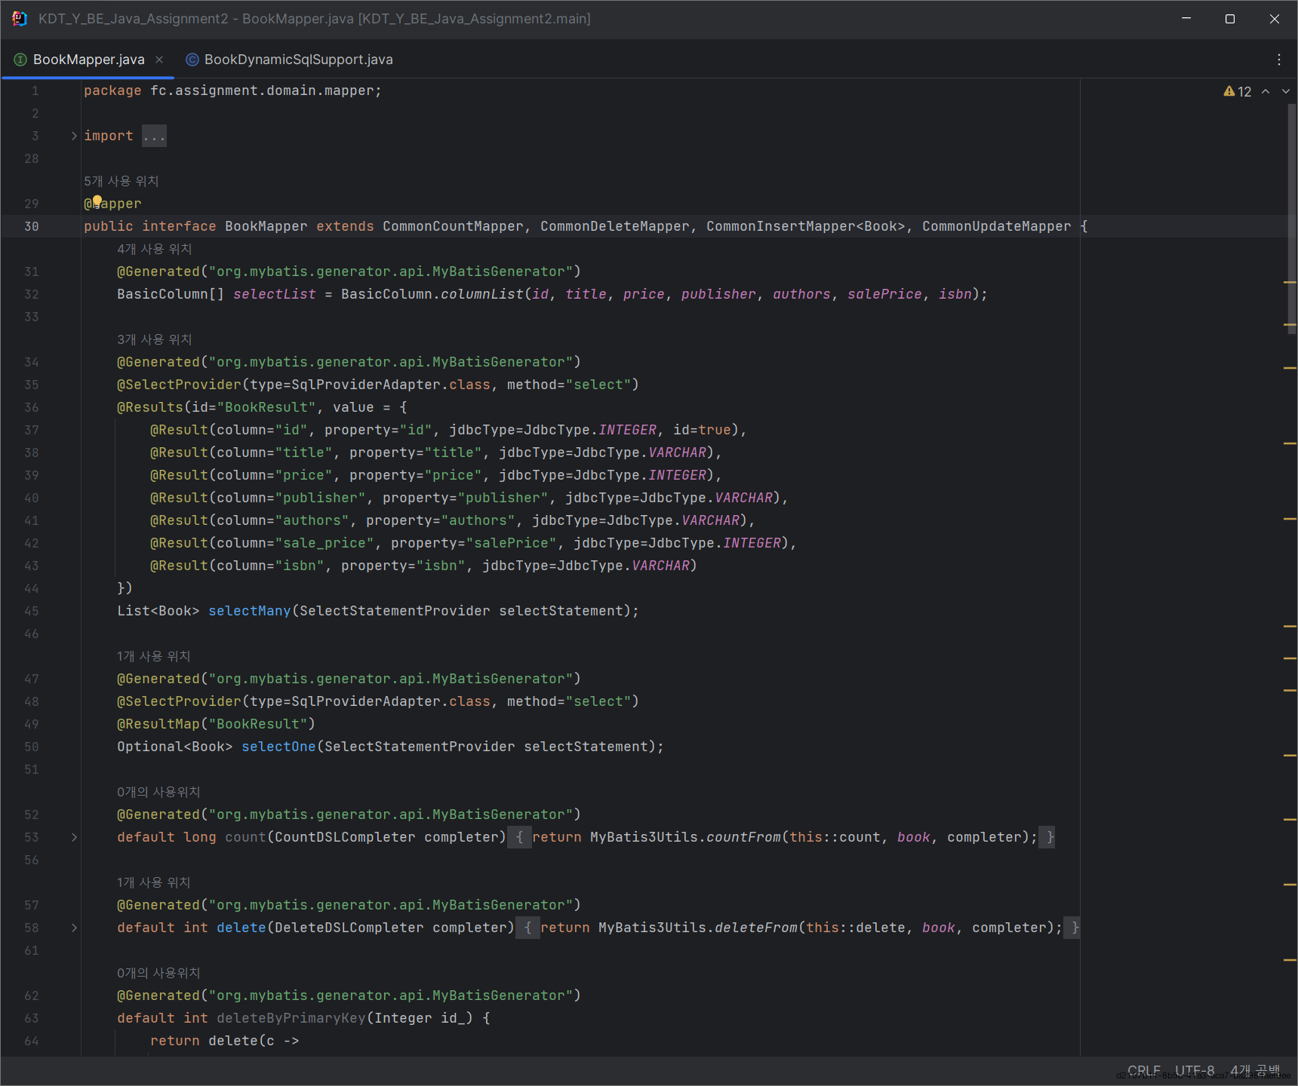
Task: Click the '4개 사용 위치' usages hint above selectList
Action: (x=155, y=249)
